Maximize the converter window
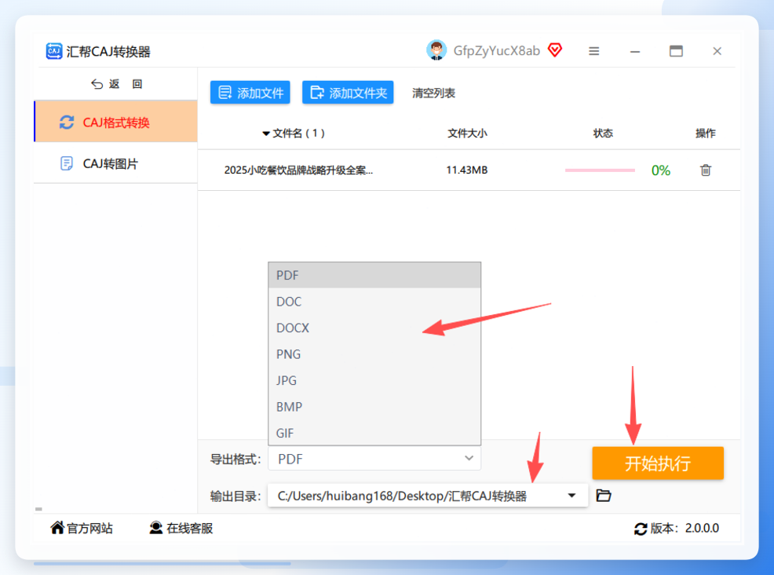The width and height of the screenshot is (774, 575). [x=676, y=51]
